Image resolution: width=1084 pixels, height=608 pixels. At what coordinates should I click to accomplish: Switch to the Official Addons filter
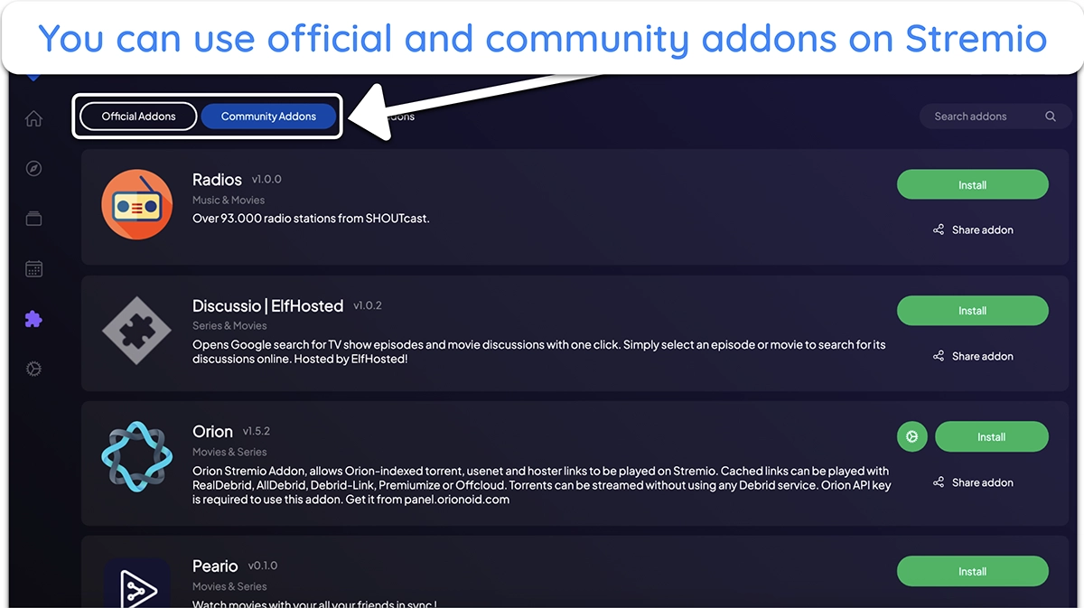(137, 116)
